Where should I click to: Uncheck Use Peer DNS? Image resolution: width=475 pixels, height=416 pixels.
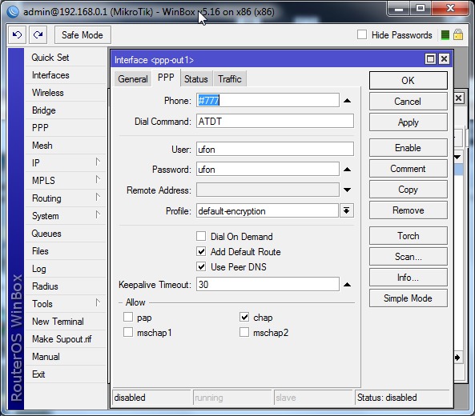click(201, 266)
